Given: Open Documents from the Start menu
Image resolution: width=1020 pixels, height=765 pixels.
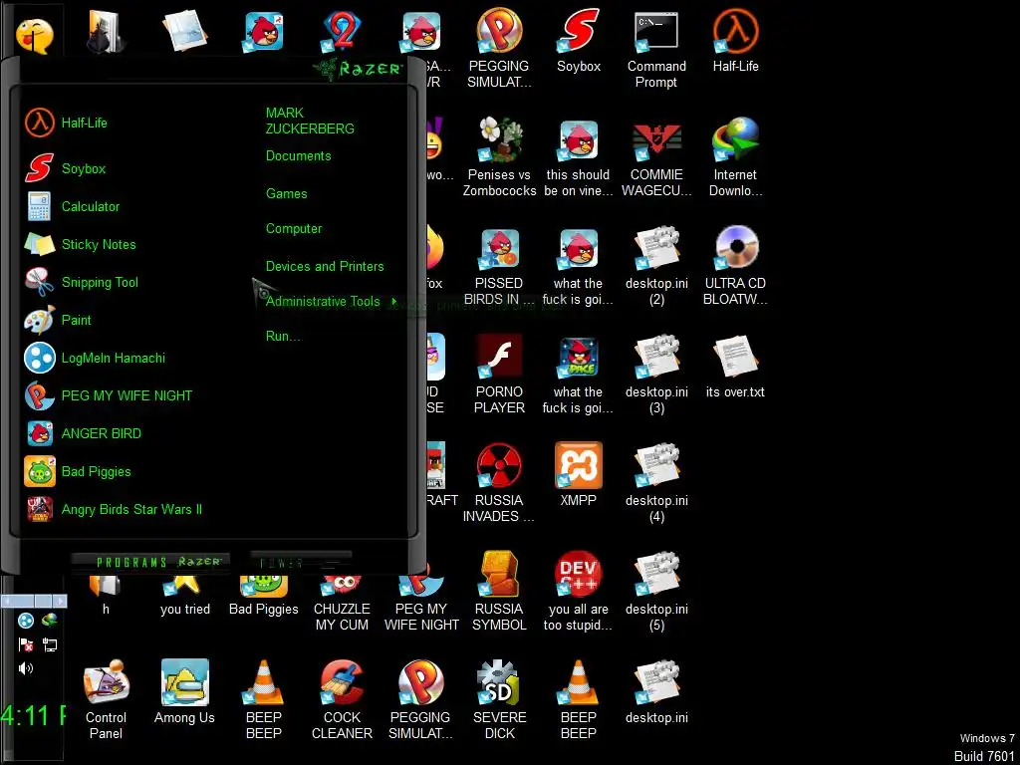Looking at the screenshot, I should click(298, 156).
